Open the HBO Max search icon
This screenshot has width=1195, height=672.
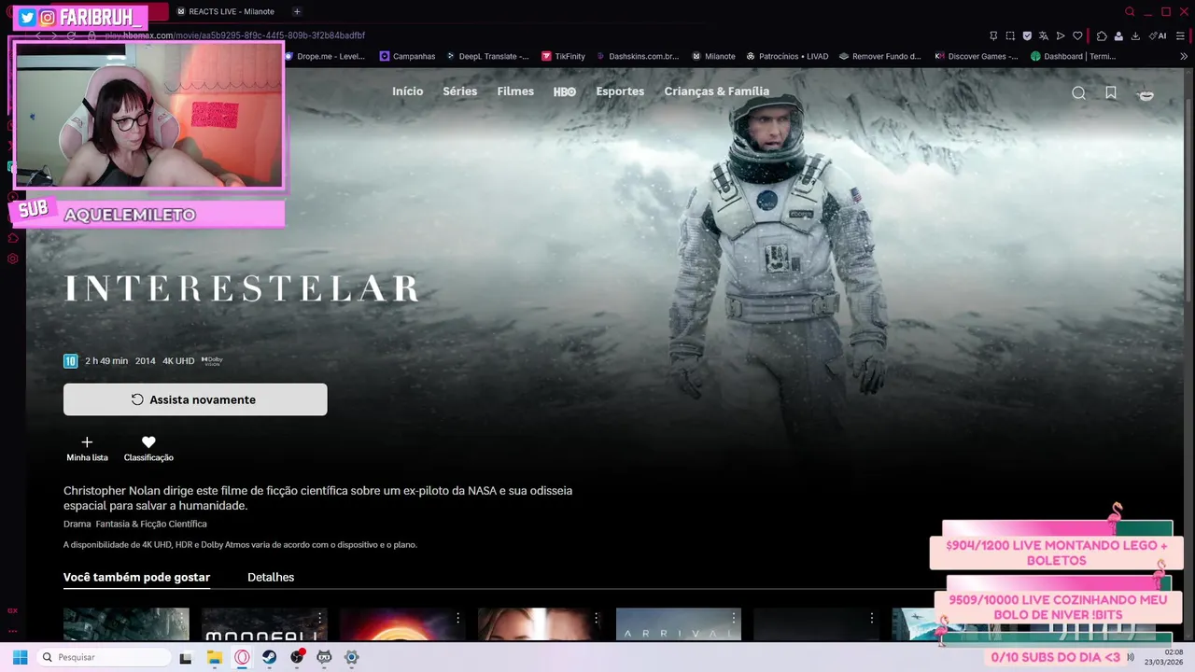click(1078, 92)
